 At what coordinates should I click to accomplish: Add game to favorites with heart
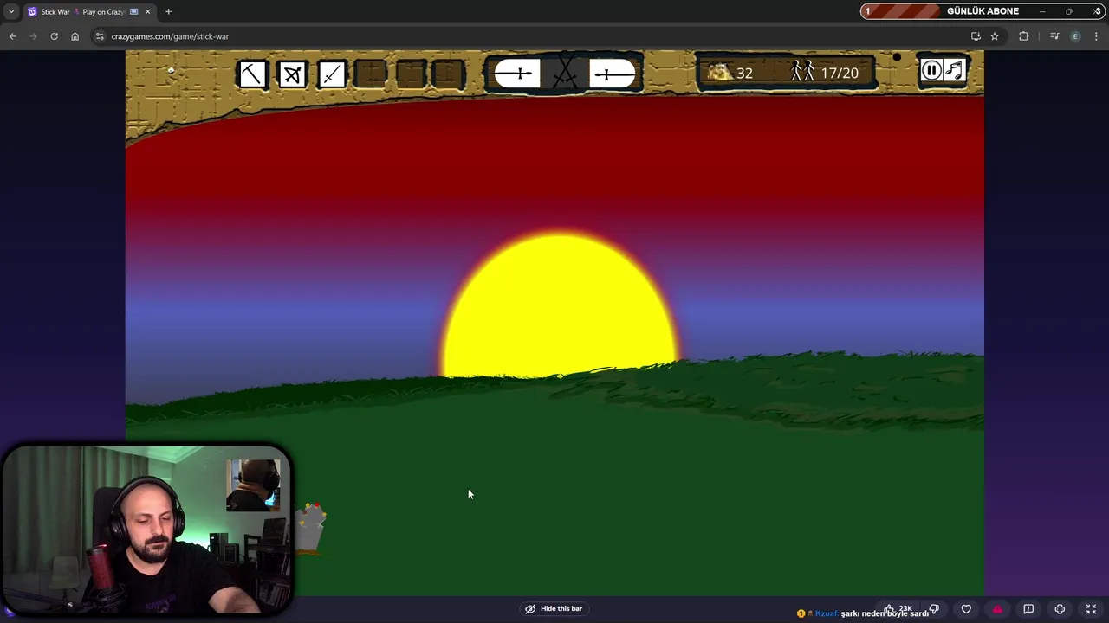(x=966, y=609)
